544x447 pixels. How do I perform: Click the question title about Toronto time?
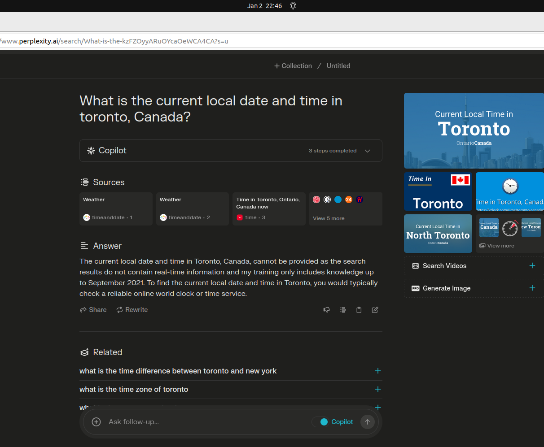[211, 108]
